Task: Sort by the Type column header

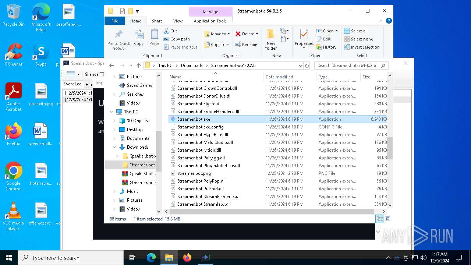Action: coord(338,77)
